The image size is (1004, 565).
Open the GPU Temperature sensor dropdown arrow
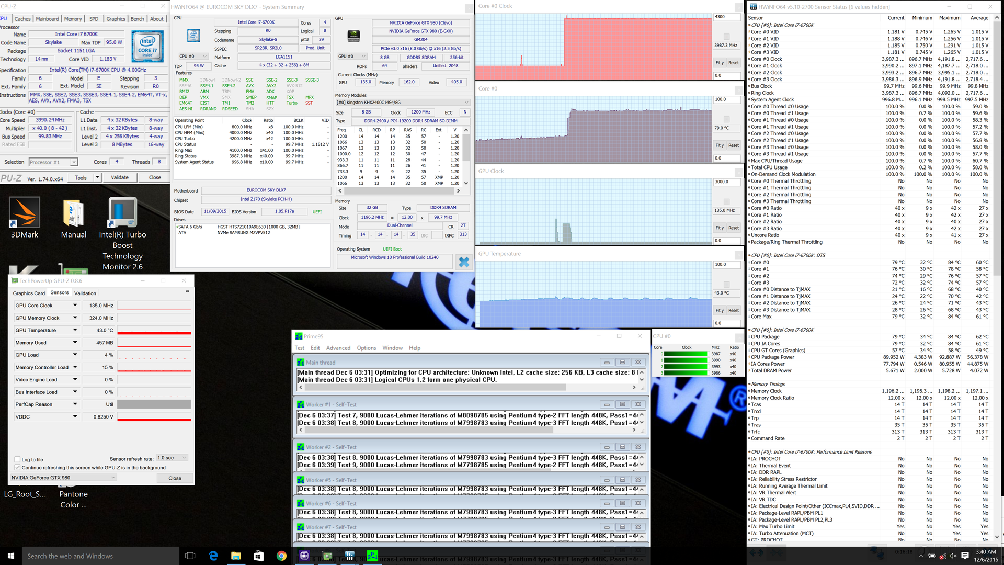[75, 330]
